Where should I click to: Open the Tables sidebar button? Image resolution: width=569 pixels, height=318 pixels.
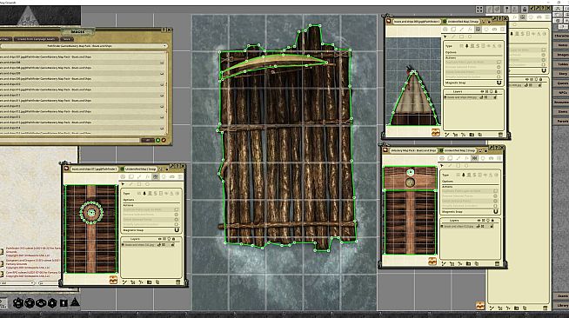(562, 64)
